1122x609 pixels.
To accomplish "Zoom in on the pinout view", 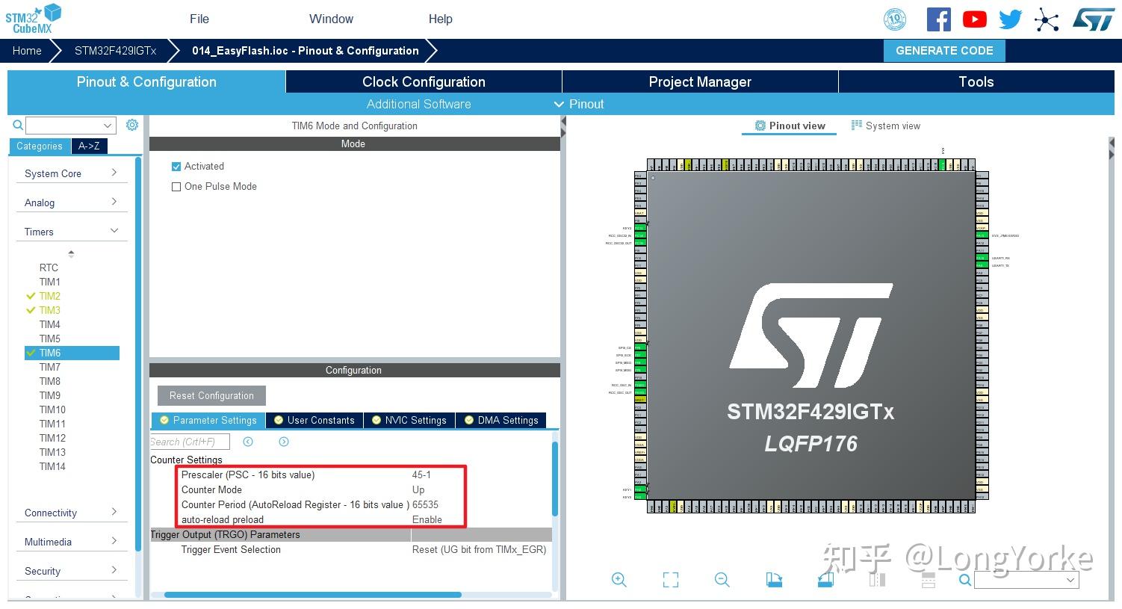I will pos(619,580).
